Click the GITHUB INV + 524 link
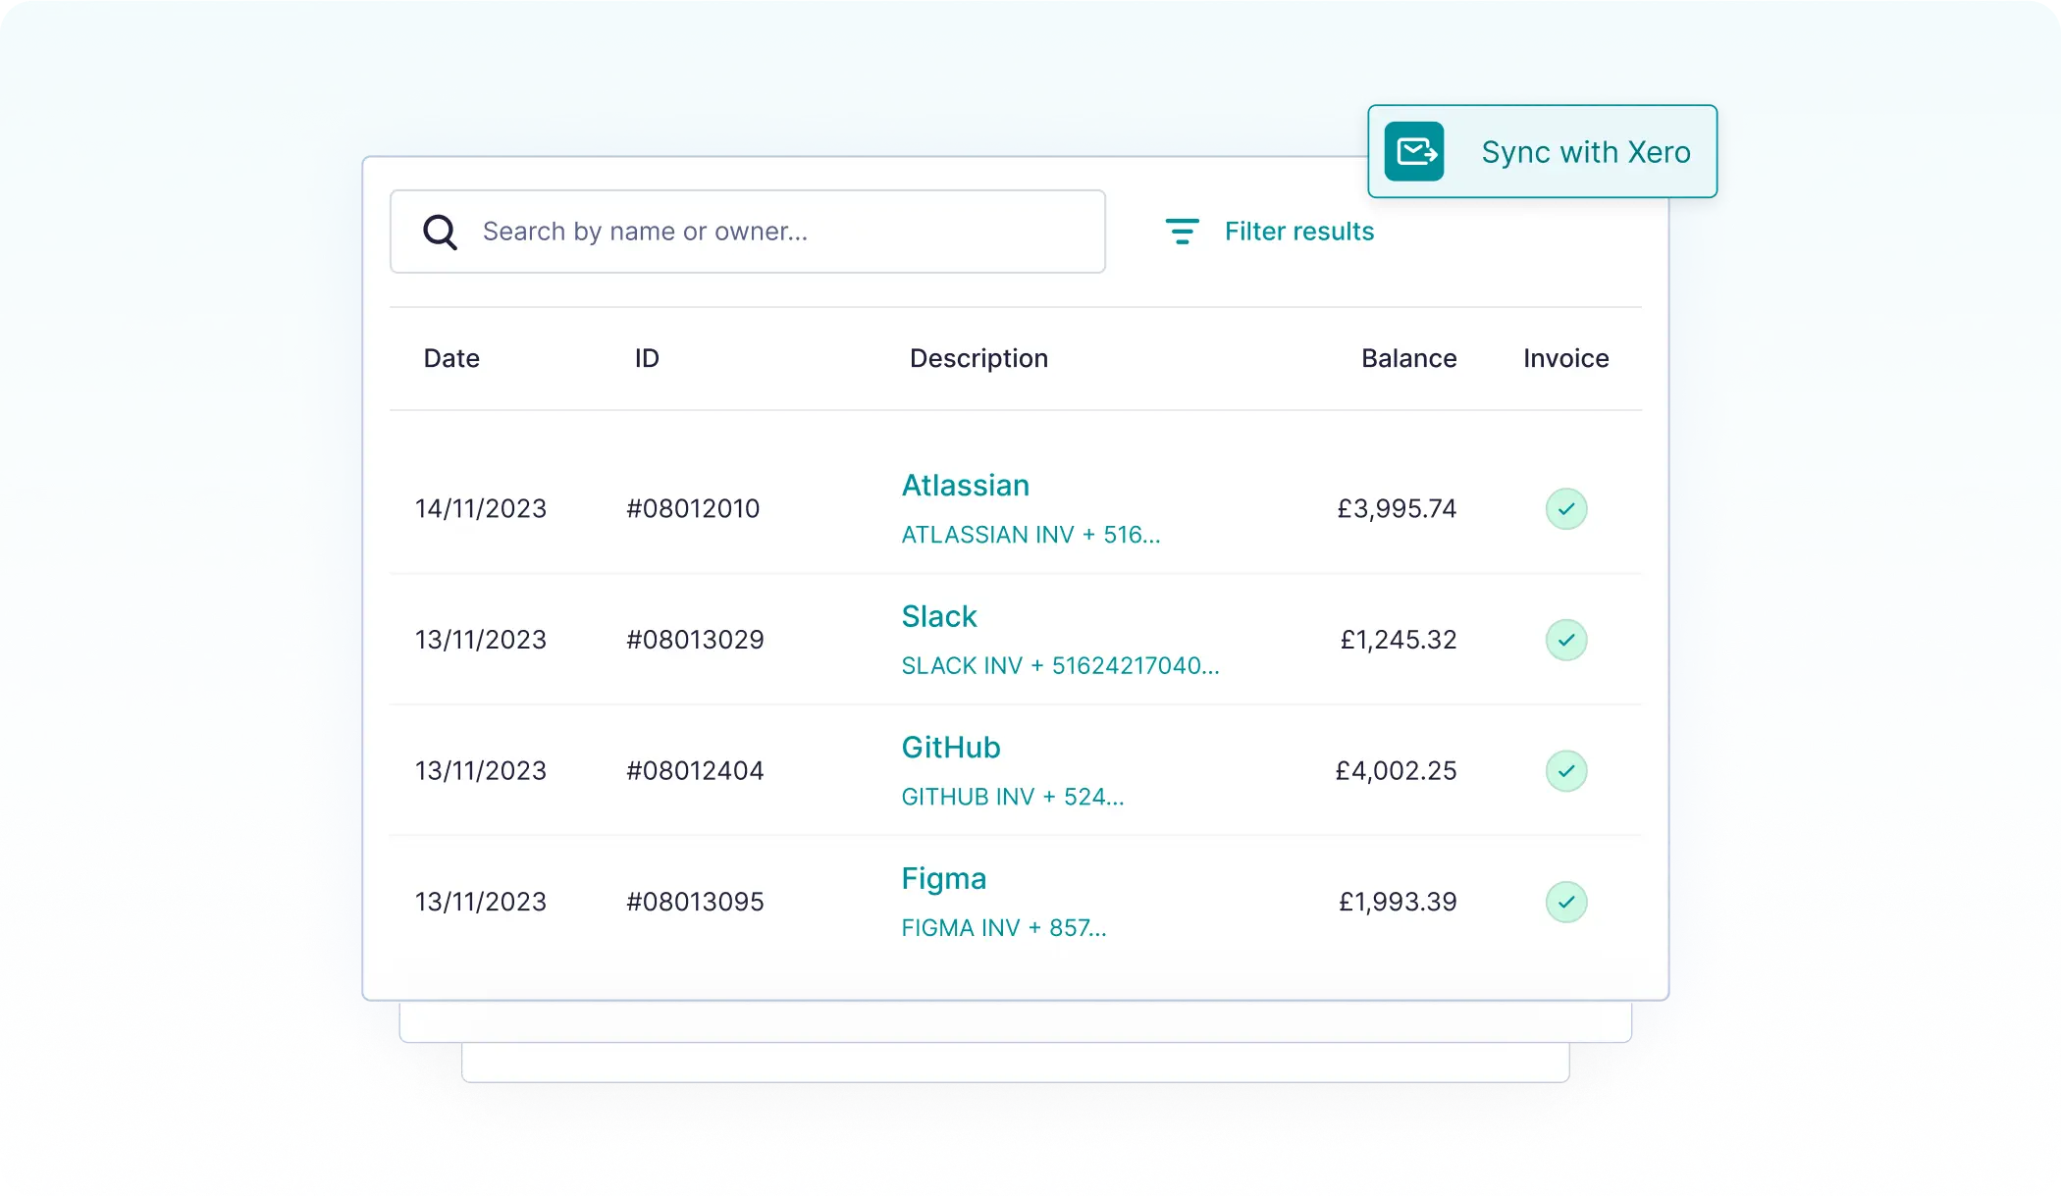The image size is (2061, 1196). [x=1013, y=797]
